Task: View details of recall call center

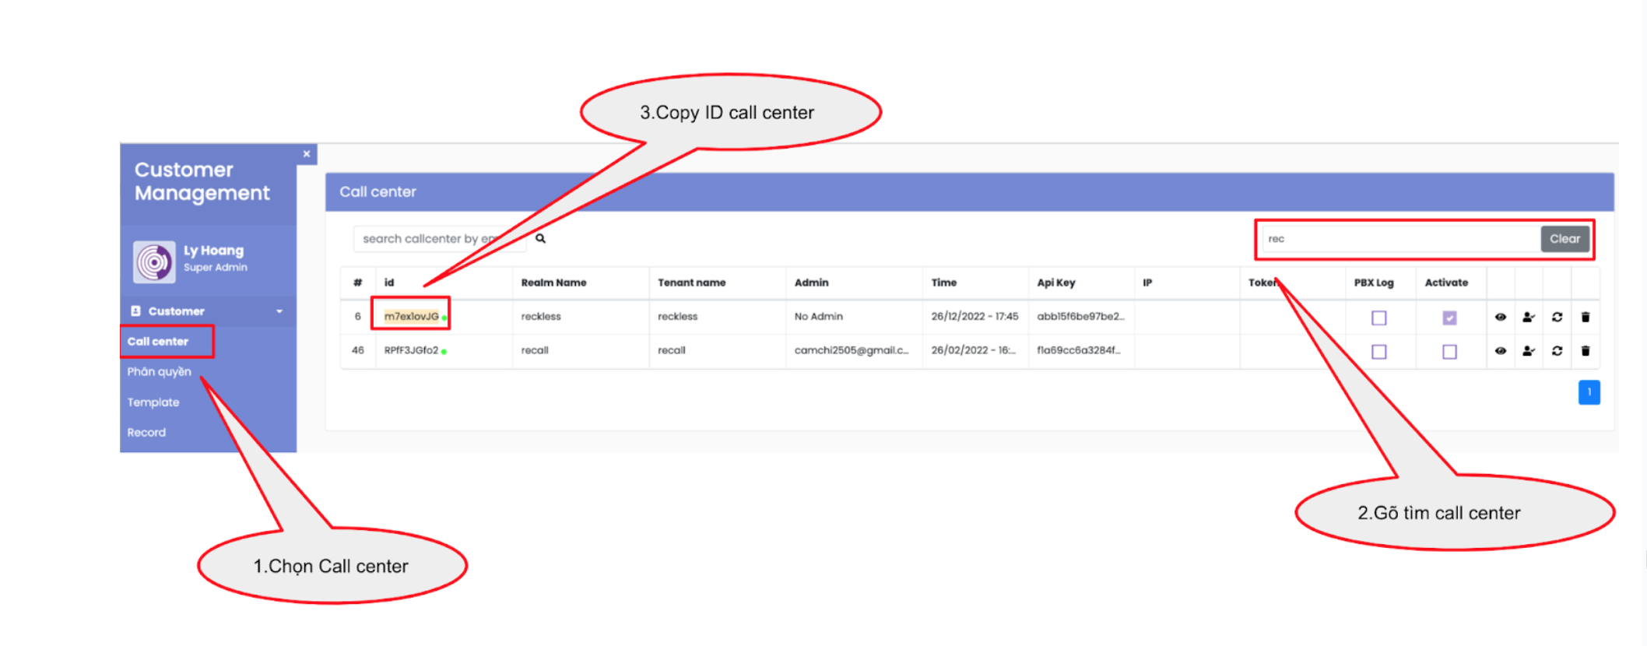Action: tap(1500, 351)
